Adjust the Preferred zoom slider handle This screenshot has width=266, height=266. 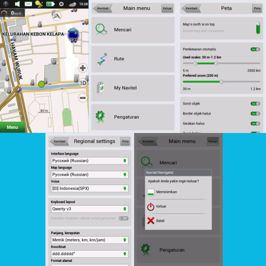tap(222, 82)
